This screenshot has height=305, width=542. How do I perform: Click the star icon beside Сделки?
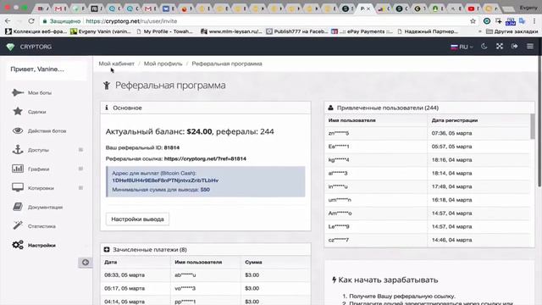18,111
